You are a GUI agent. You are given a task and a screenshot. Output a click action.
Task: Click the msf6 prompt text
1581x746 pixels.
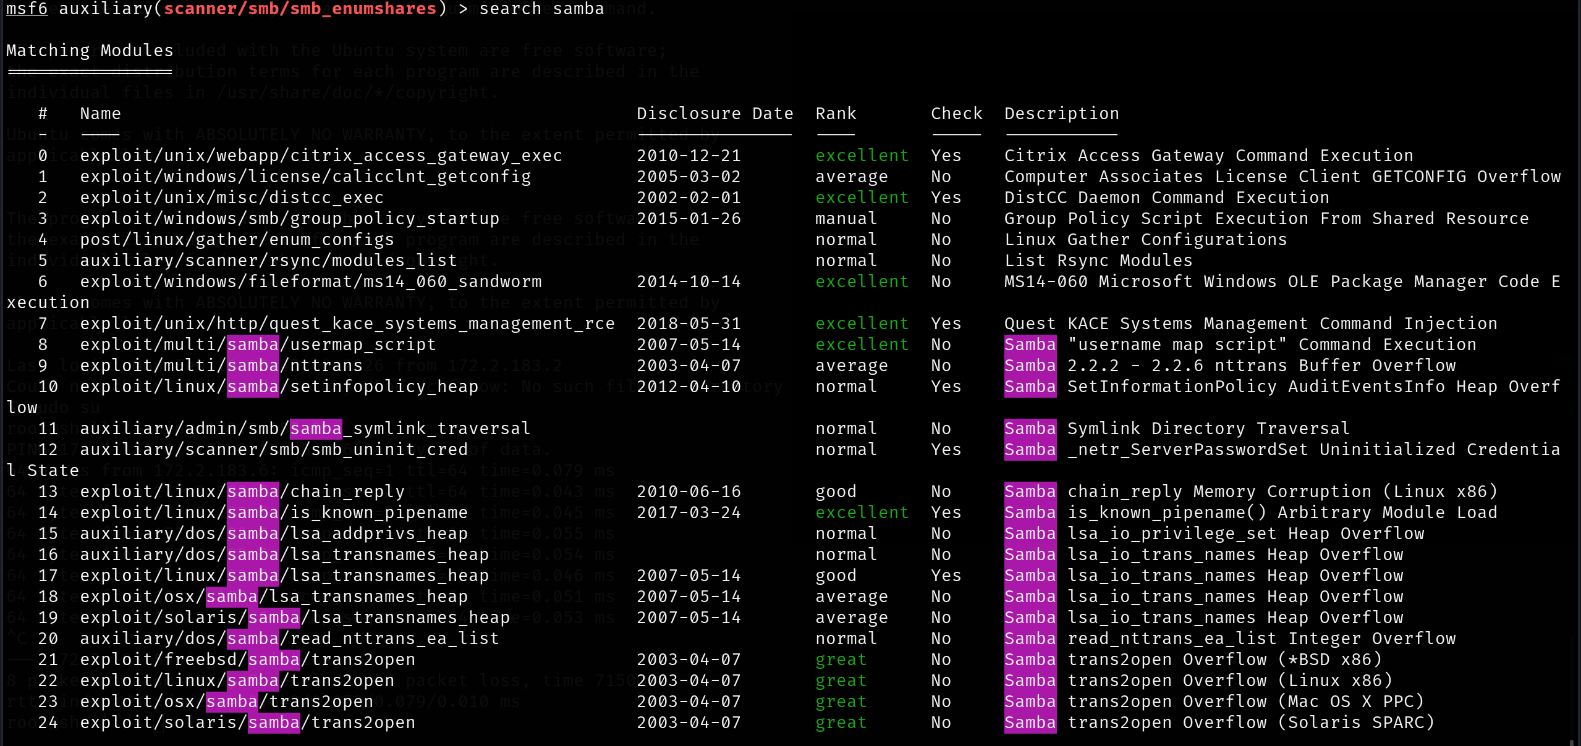(x=27, y=9)
